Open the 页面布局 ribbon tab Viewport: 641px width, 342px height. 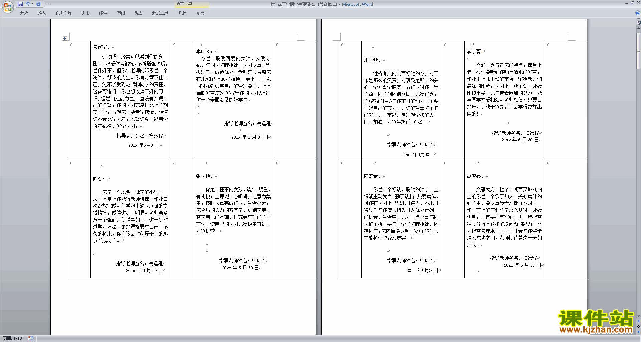click(64, 13)
